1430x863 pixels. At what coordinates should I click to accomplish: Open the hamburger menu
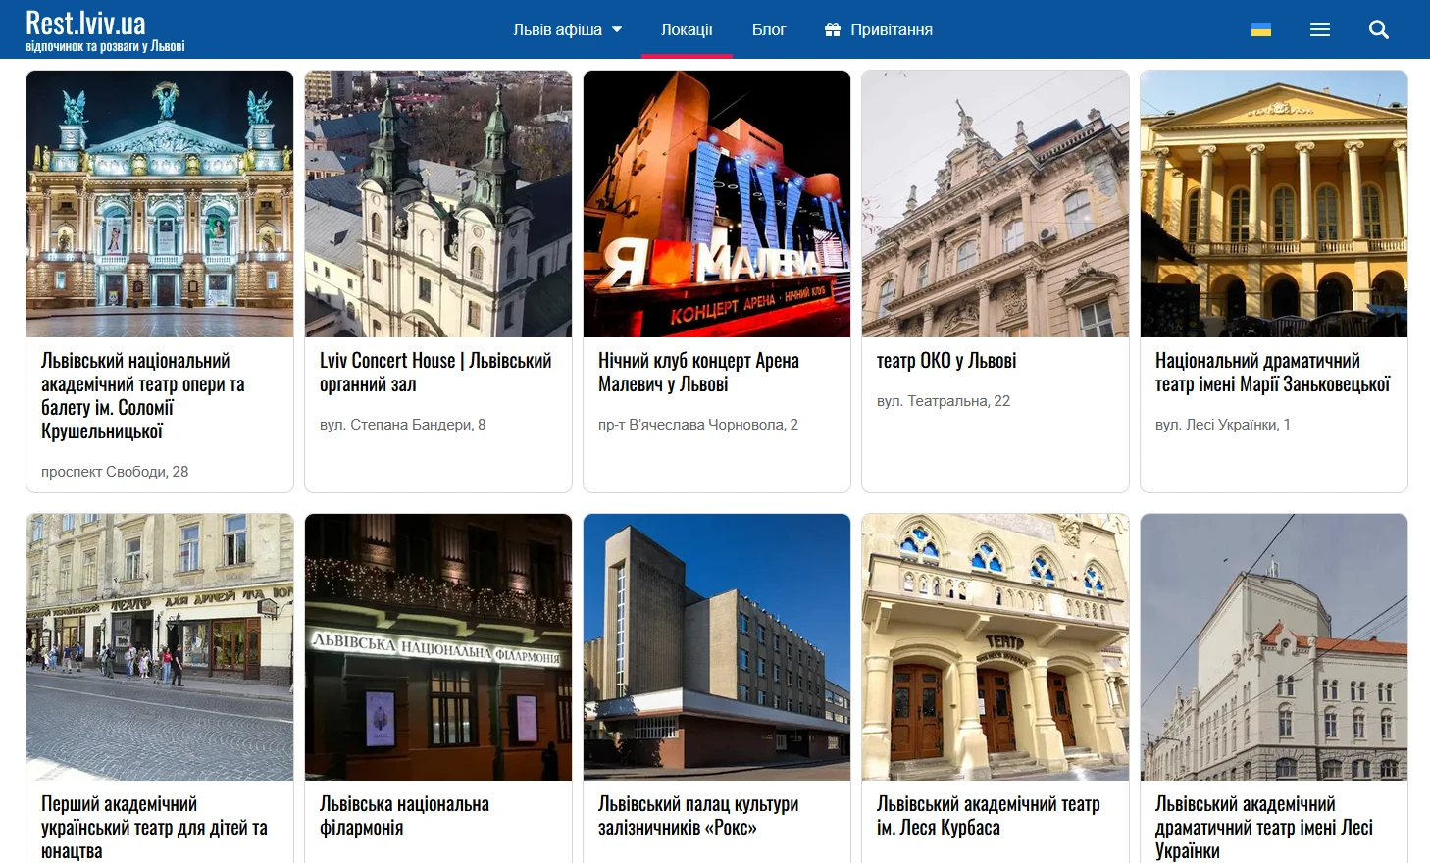[1320, 29]
